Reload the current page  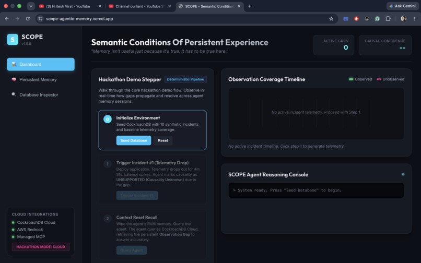coord(28,19)
